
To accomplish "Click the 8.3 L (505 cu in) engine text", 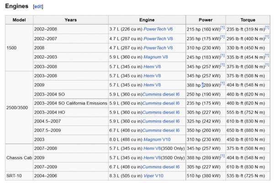I will 126,176.
